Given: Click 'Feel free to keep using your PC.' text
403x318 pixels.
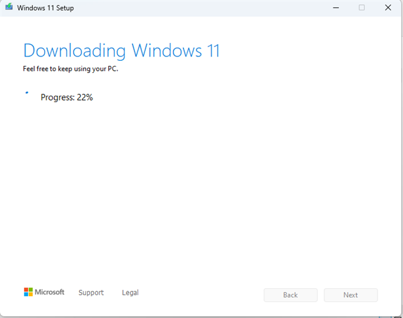Looking at the screenshot, I should (x=70, y=69).
